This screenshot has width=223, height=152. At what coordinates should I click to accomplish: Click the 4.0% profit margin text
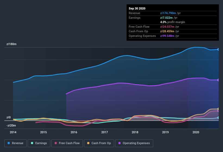point(173,22)
